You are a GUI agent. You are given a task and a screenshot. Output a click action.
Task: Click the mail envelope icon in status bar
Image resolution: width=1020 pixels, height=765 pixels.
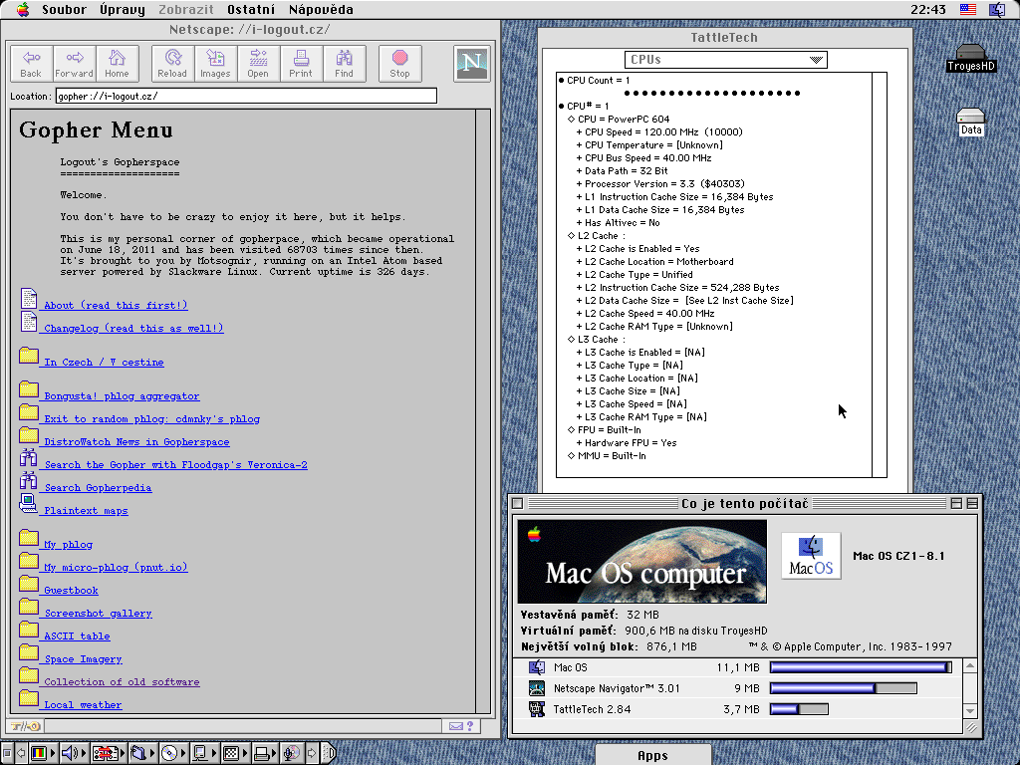[x=455, y=726]
